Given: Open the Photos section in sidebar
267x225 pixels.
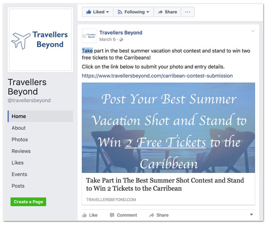Looking at the screenshot, I should pyautogui.click(x=20, y=139).
